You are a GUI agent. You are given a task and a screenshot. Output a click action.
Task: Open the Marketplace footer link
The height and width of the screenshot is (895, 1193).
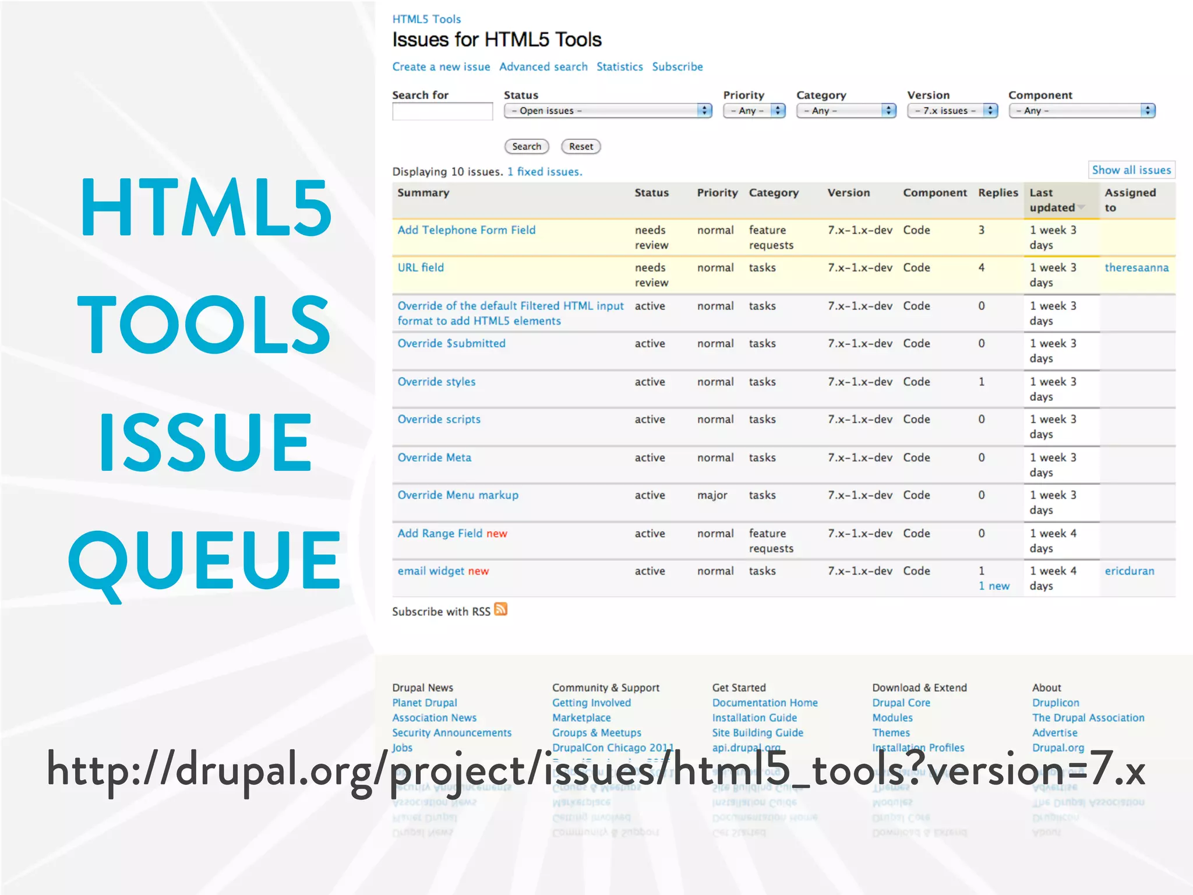(x=581, y=718)
